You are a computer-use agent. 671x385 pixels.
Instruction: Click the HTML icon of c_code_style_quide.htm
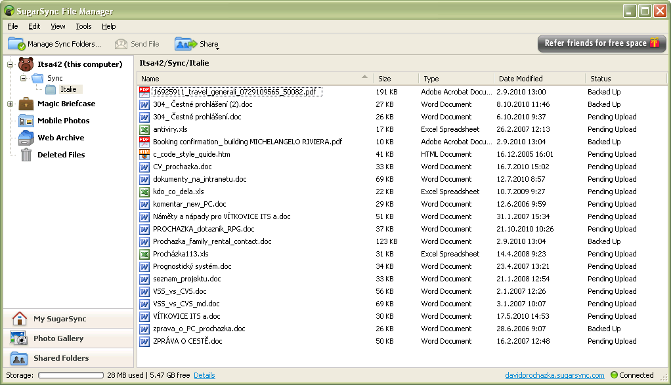click(x=144, y=154)
